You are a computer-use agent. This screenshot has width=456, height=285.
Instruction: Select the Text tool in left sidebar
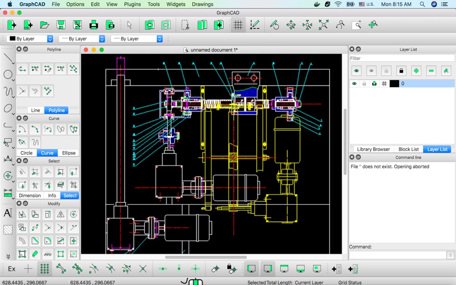click(8, 213)
